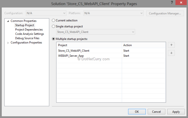This screenshot has width=188, height=118.
Task: Open the single startup project combo box
Action: [x=96, y=32]
